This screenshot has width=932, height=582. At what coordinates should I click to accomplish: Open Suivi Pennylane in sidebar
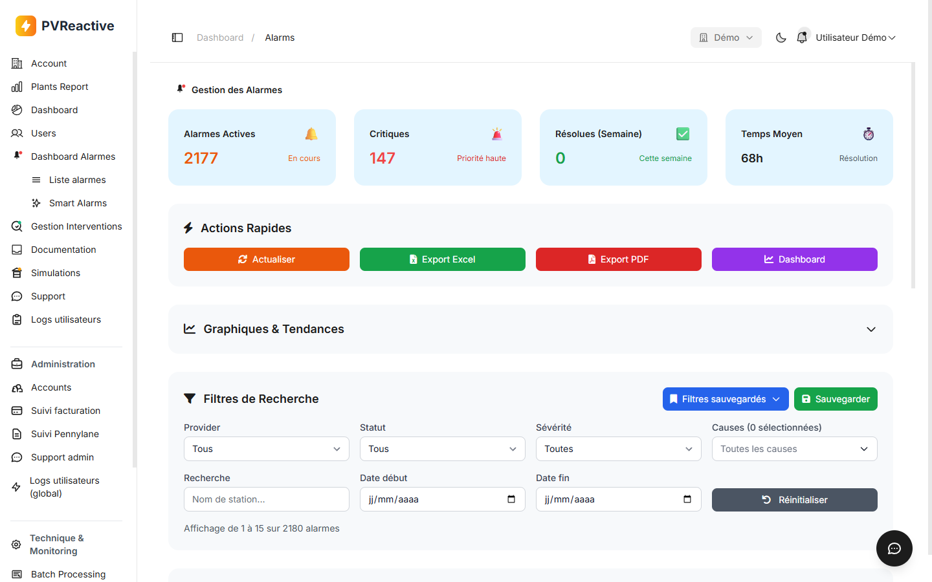pos(66,434)
